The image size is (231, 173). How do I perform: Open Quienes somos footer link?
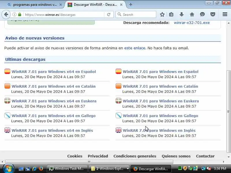click(176, 156)
